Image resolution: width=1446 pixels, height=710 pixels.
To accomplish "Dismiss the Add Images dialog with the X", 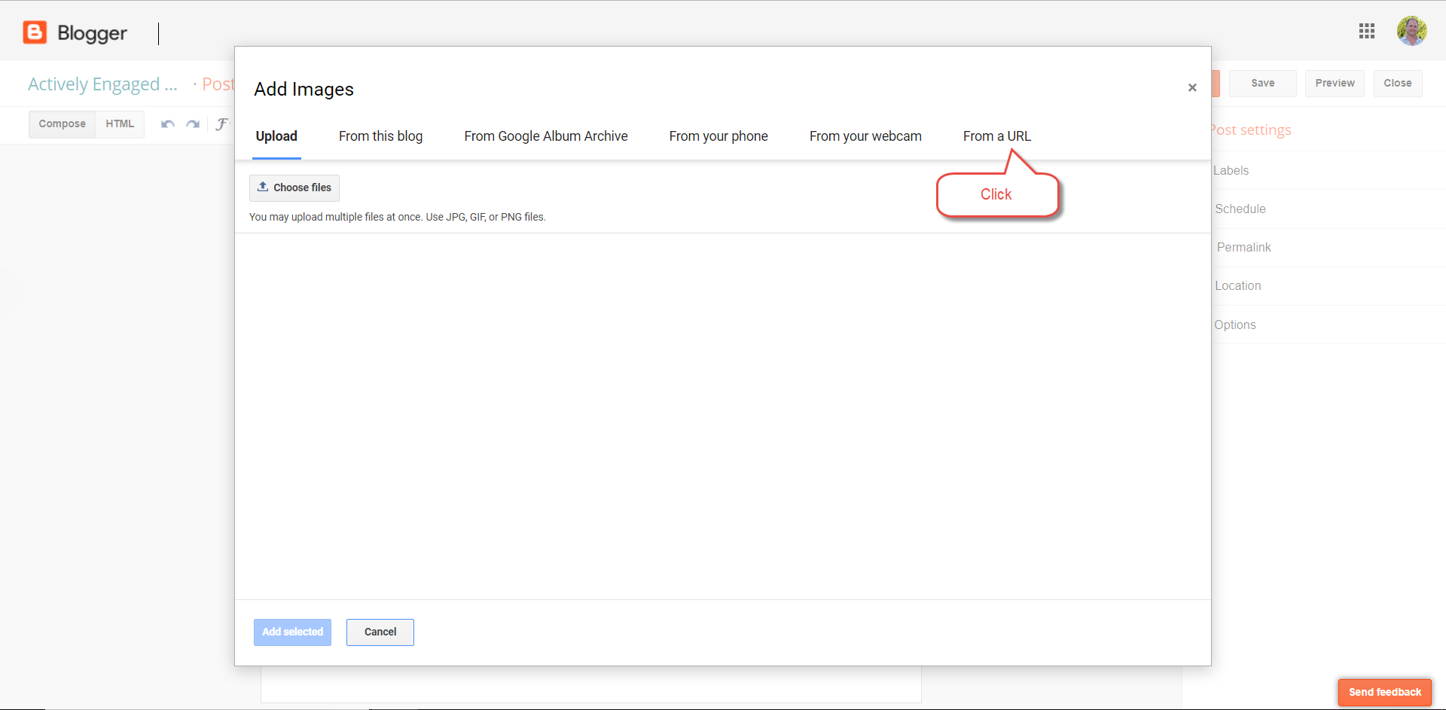I will [1192, 87].
